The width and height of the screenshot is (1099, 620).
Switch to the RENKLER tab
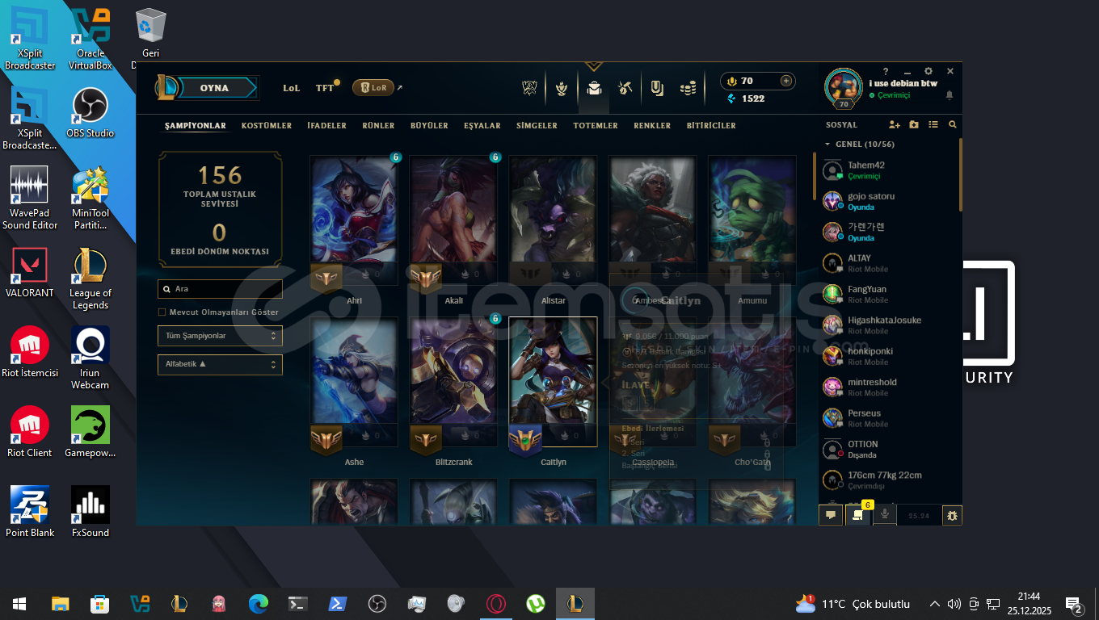652,126
